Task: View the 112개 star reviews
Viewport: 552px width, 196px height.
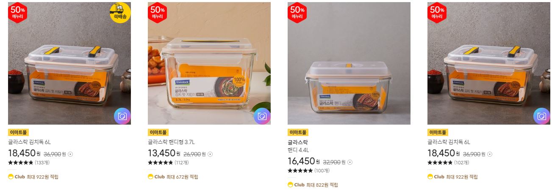Action: pyautogui.click(x=169, y=163)
